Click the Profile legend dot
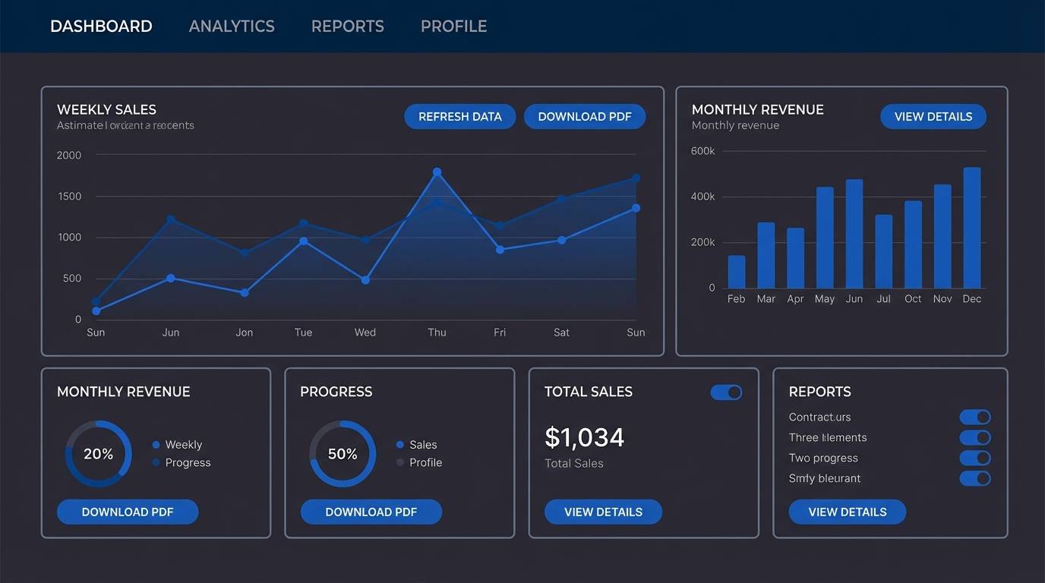Image resolution: width=1045 pixels, height=583 pixels. pos(399,462)
